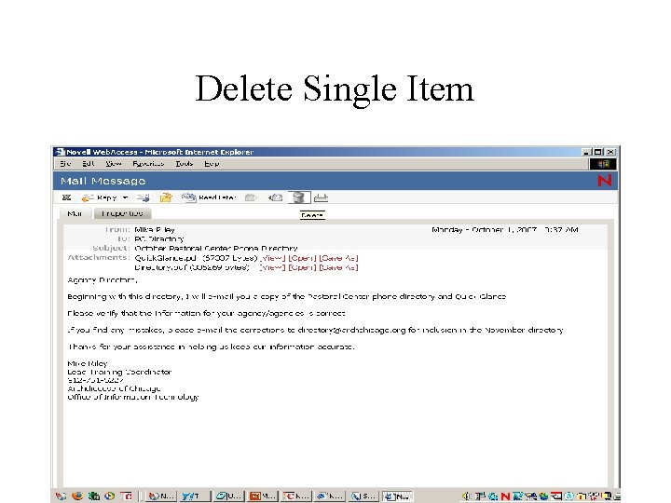Viewport: 671px width, 503px height.
Task: Click the Firefox quick launch icon
Action: [77, 496]
